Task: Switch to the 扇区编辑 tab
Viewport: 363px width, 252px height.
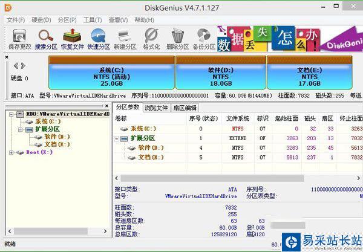Action: [x=185, y=108]
